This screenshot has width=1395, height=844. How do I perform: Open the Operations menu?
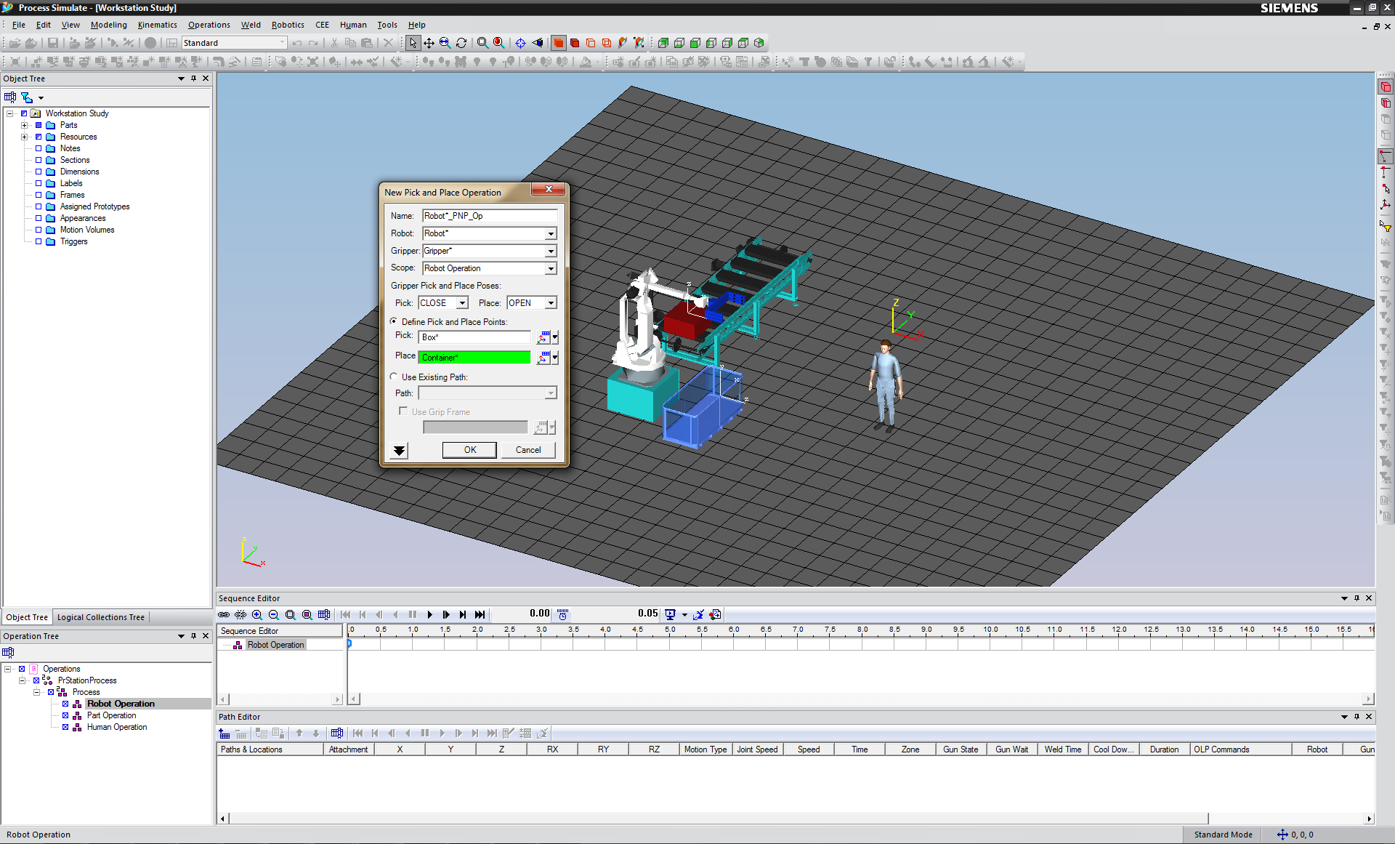click(x=209, y=25)
